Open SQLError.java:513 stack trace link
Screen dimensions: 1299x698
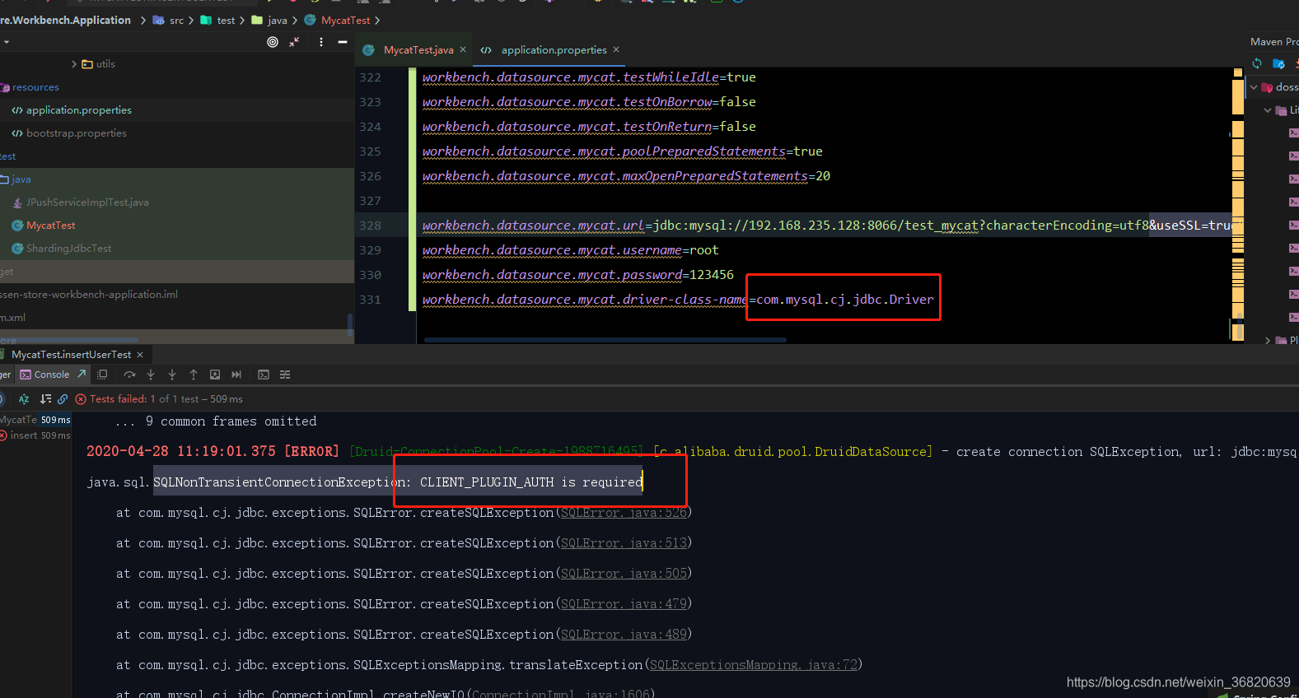click(x=624, y=543)
